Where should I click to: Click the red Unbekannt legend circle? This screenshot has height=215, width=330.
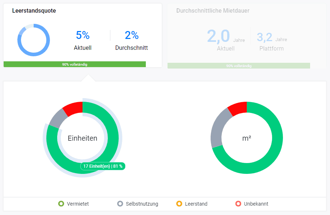pyautogui.click(x=238, y=204)
